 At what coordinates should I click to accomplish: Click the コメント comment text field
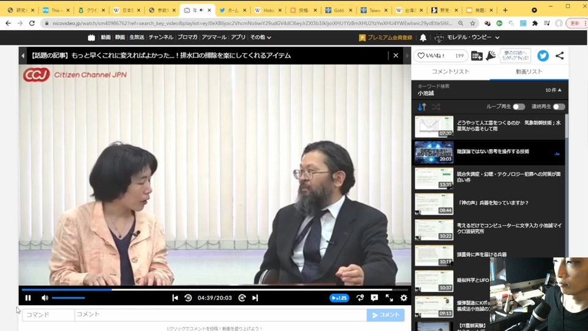tap(221, 315)
